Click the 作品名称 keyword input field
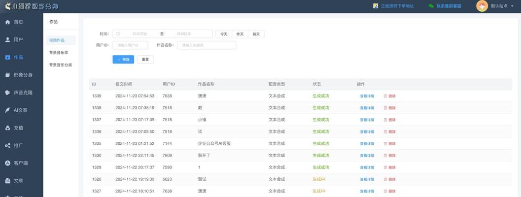Screen dimensions: 521x197 [207, 45]
